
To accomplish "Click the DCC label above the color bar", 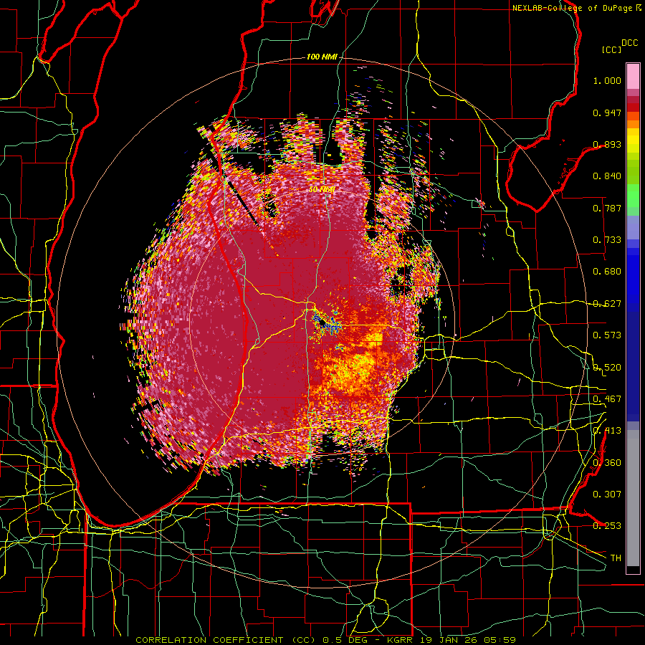I will pyautogui.click(x=629, y=43).
